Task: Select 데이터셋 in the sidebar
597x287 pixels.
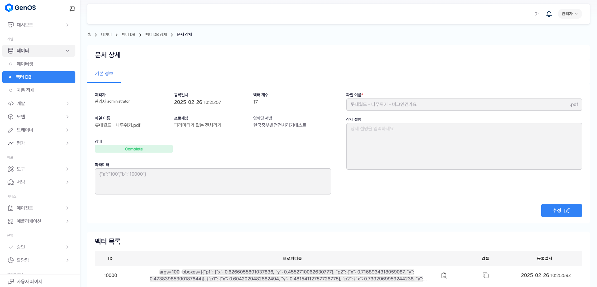Action: [25, 64]
